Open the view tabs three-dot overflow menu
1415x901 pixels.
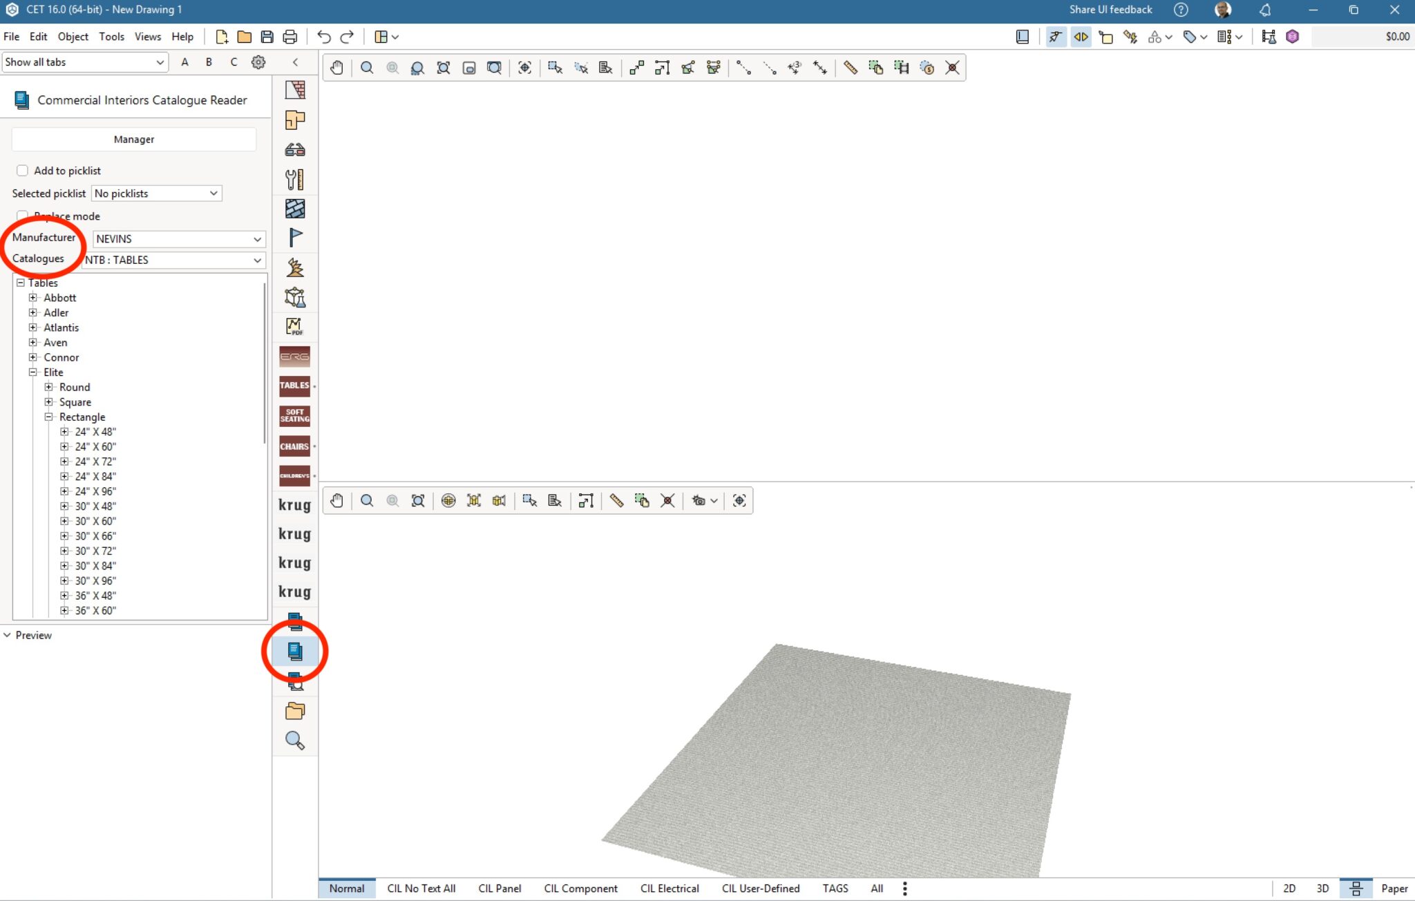pyautogui.click(x=905, y=889)
